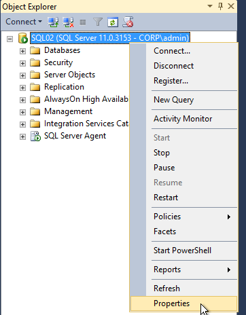Viewport: 246px width, 315px height.
Task: Select the SQL Server Agent icon
Action: click(x=35, y=136)
